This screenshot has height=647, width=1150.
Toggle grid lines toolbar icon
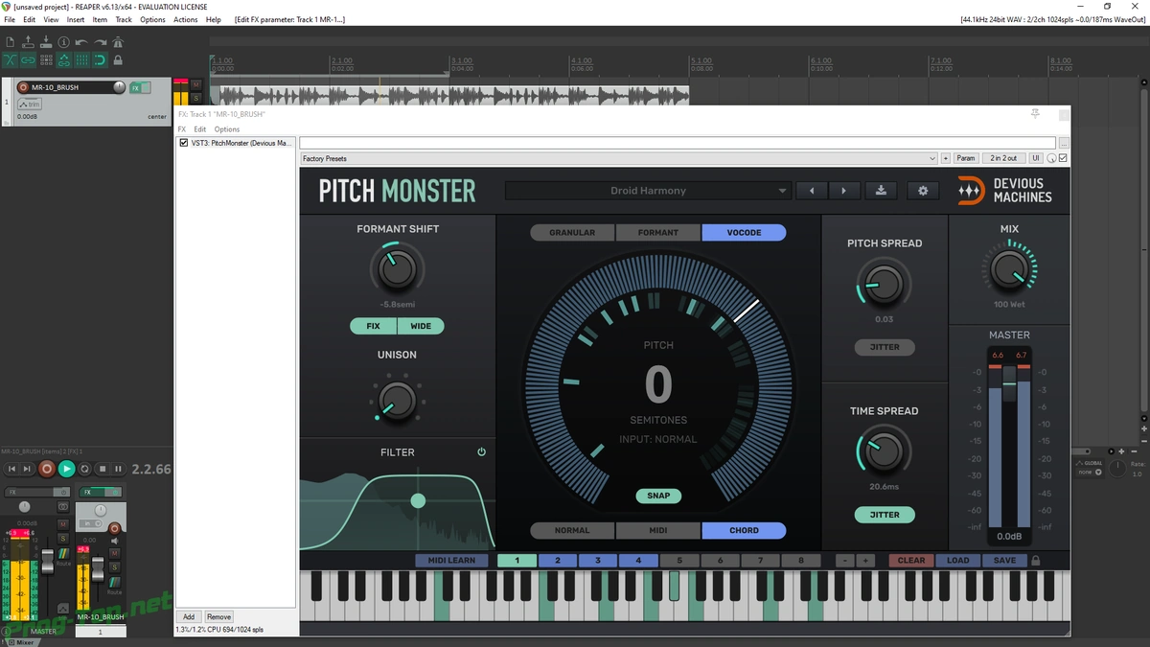pyautogui.click(x=82, y=60)
